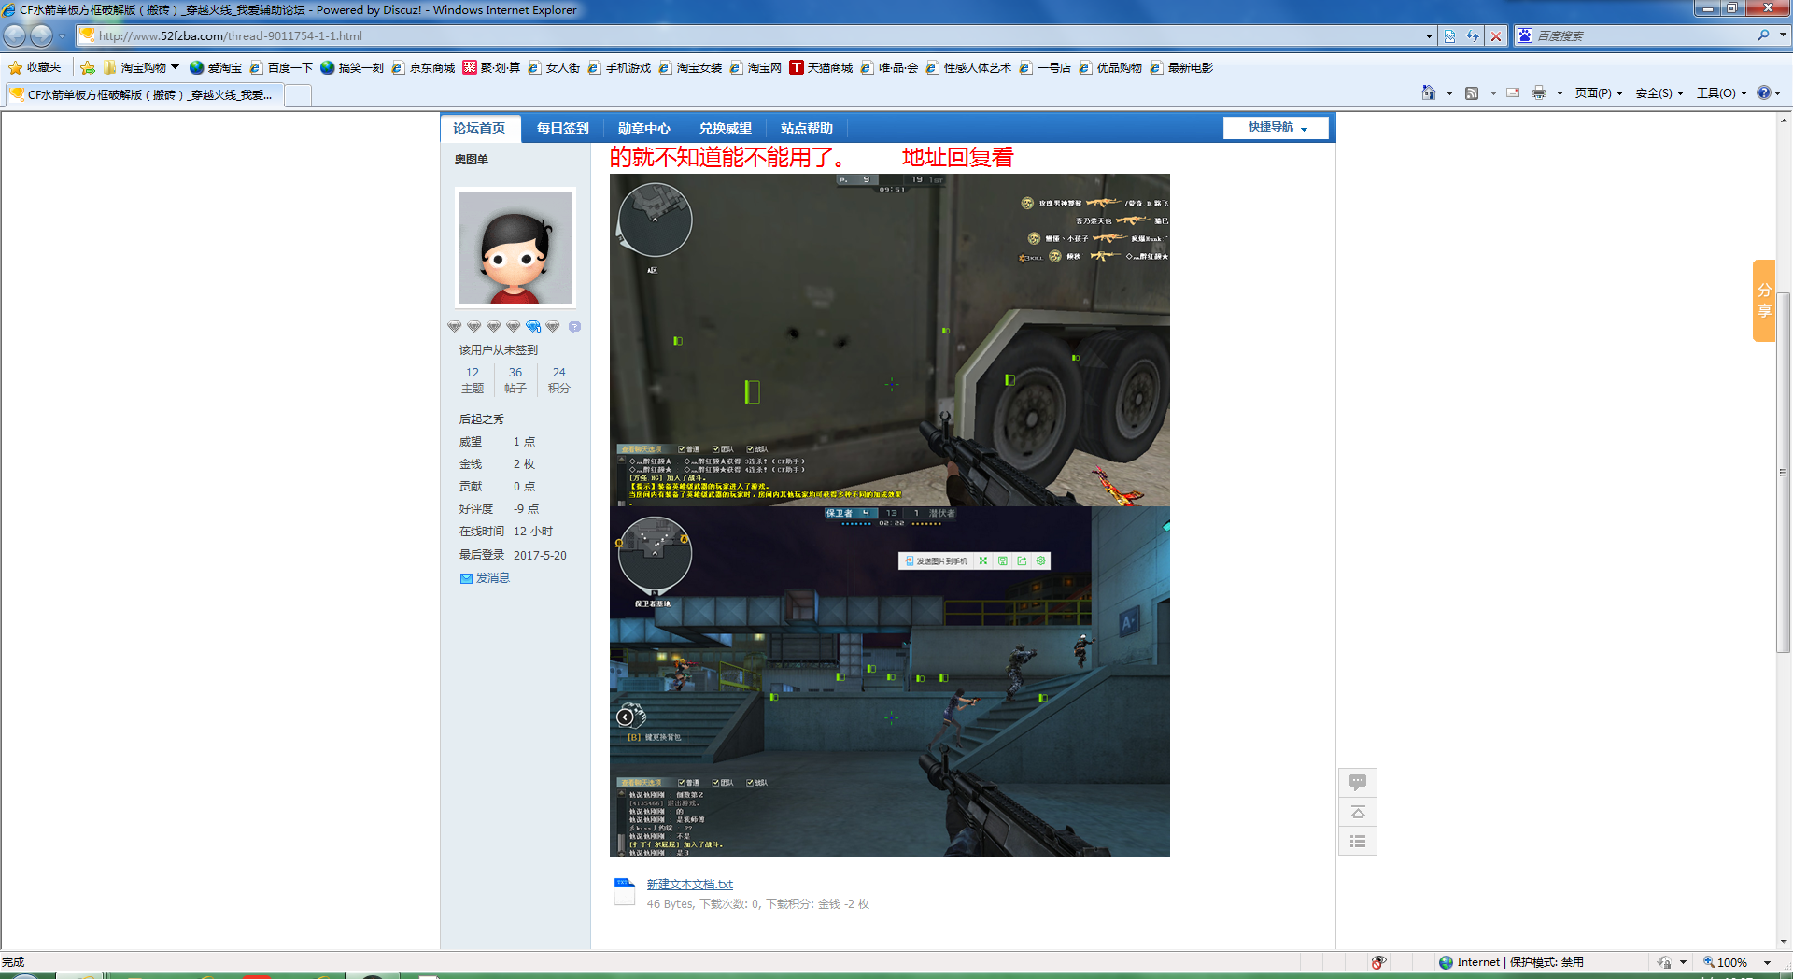The height and width of the screenshot is (979, 1793).
Task: Click the red stop loading icon
Action: pyautogui.click(x=1496, y=35)
